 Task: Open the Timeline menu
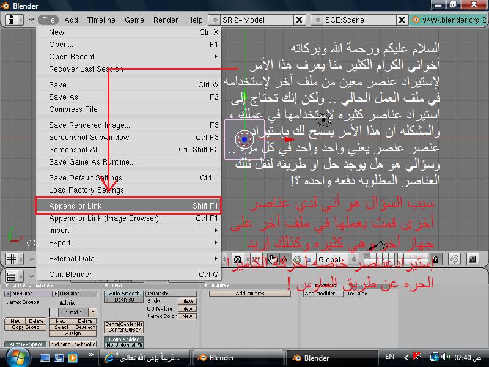pyautogui.click(x=101, y=20)
